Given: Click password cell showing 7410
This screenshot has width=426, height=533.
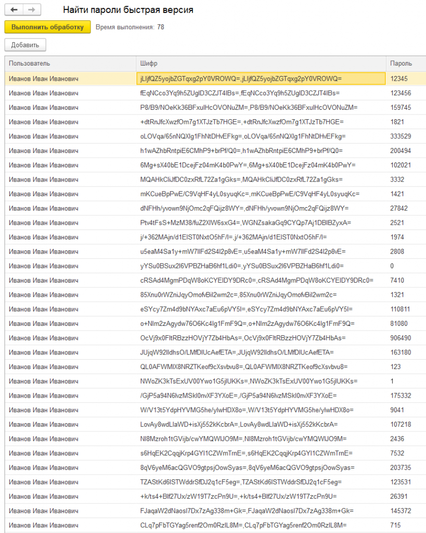Looking at the screenshot, I should coord(397,280).
